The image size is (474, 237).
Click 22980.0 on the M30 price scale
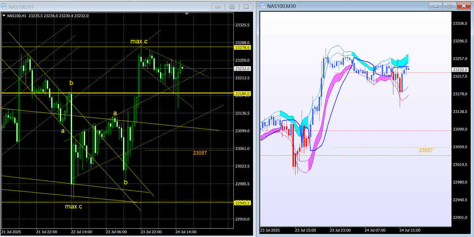(461, 182)
